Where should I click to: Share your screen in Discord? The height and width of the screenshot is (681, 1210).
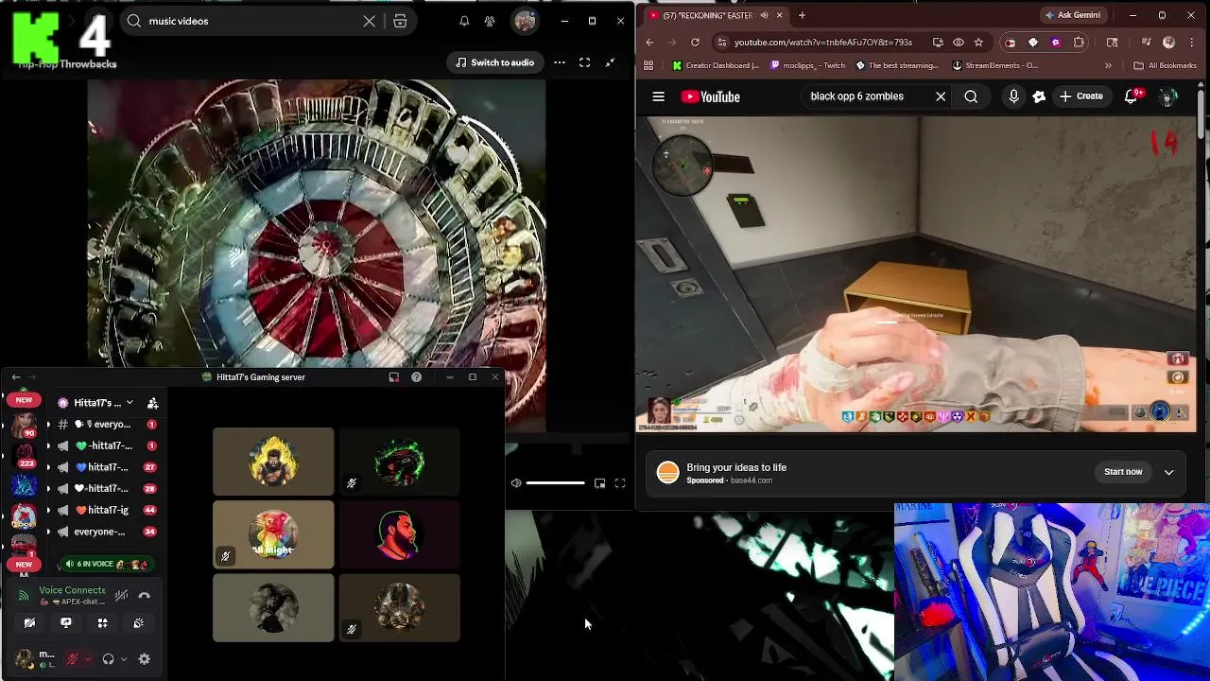point(66,623)
